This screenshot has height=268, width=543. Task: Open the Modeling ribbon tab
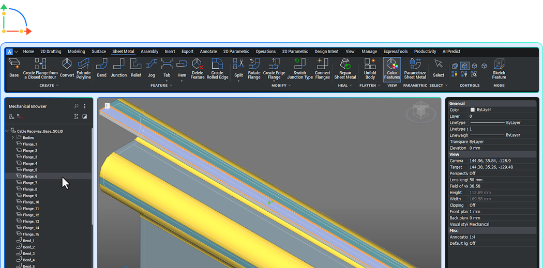tap(76, 52)
